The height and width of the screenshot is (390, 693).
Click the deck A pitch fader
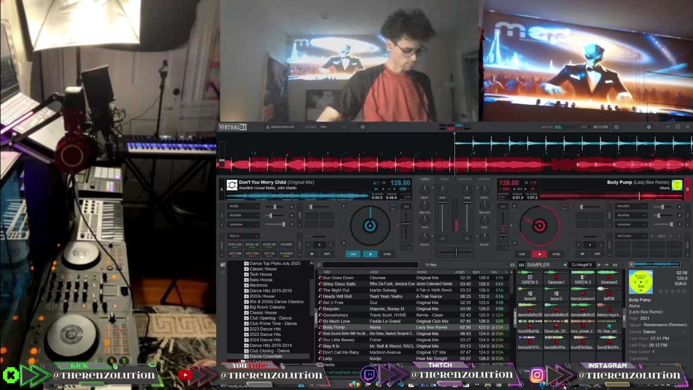click(x=407, y=224)
